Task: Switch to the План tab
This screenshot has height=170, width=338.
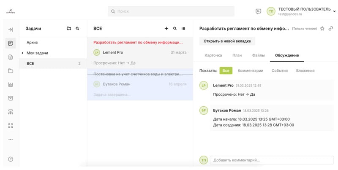Action: [237, 55]
